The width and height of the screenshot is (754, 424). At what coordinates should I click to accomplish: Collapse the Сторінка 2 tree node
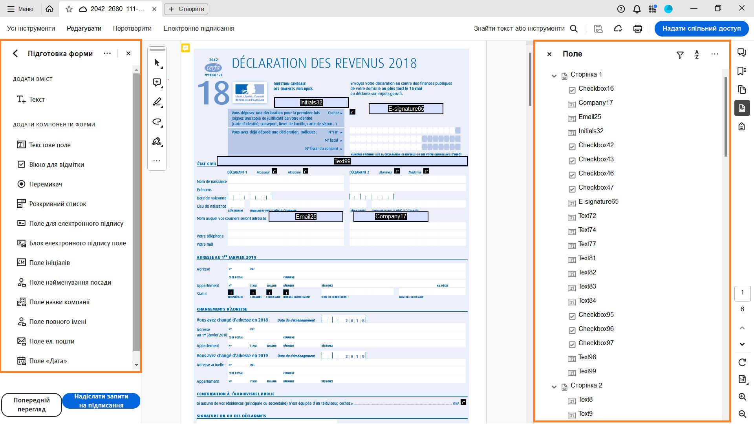click(554, 386)
